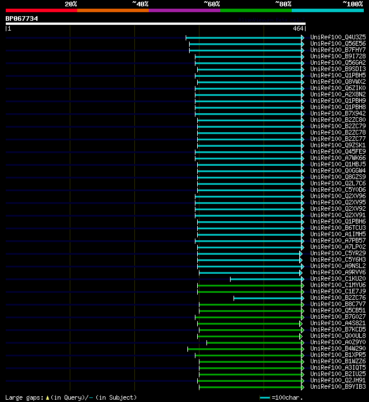Click the BP067734 query label
Screen dimensions: 369x402
click(22, 18)
